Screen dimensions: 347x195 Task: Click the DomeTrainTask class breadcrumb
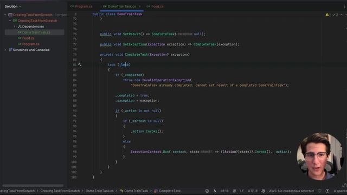click(x=134, y=191)
